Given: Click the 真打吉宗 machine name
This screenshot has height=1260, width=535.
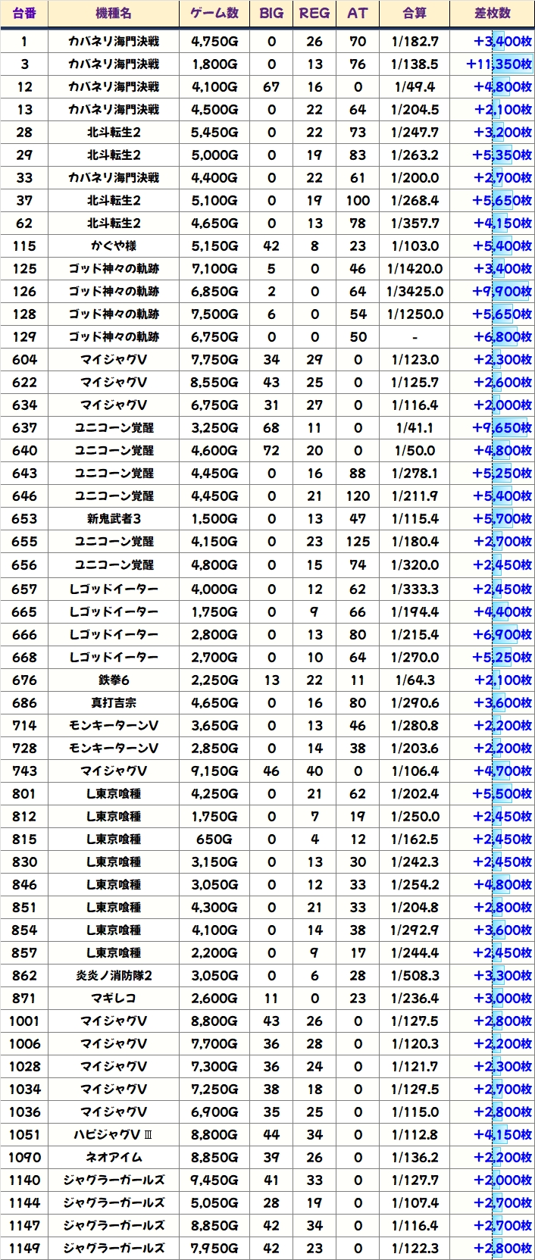Looking at the screenshot, I should point(114,703).
